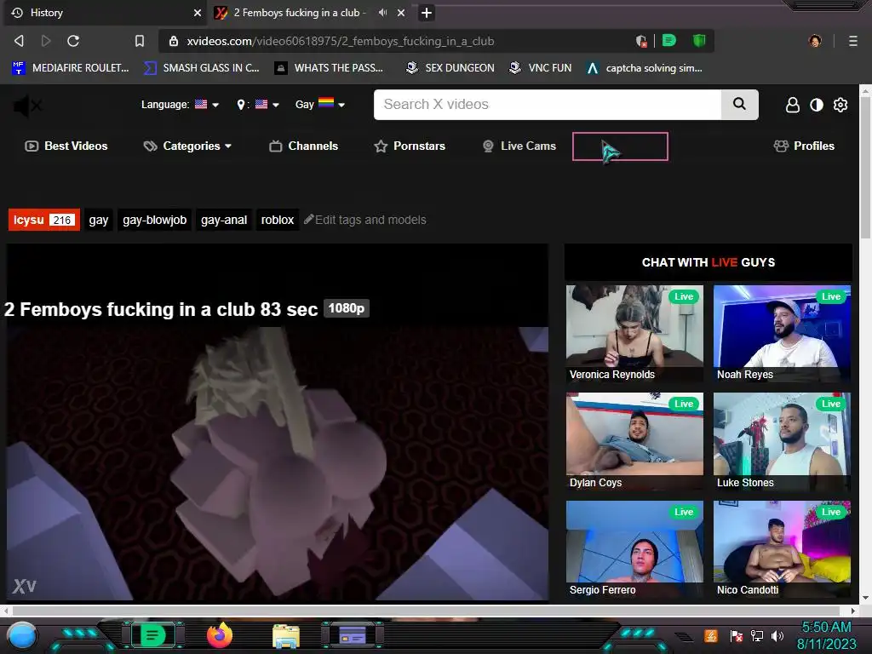
Task: Open the uploader tag Icysu
Action: pyautogui.click(x=44, y=220)
